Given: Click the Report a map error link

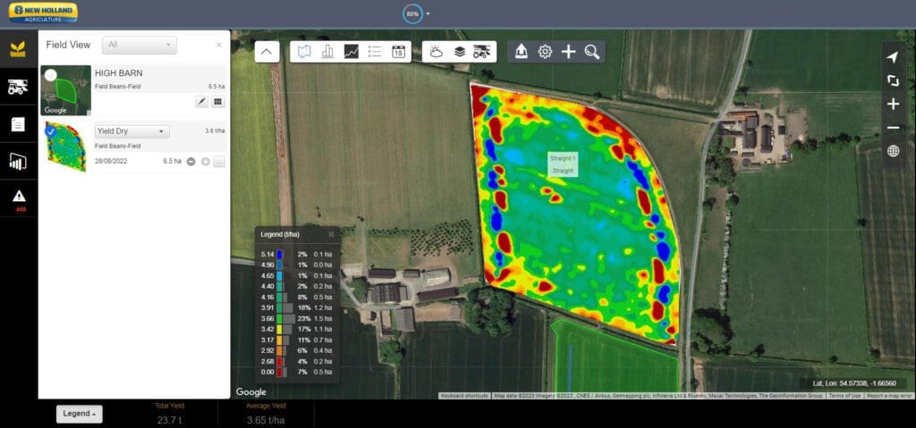Looking at the screenshot, I should 889,396.
